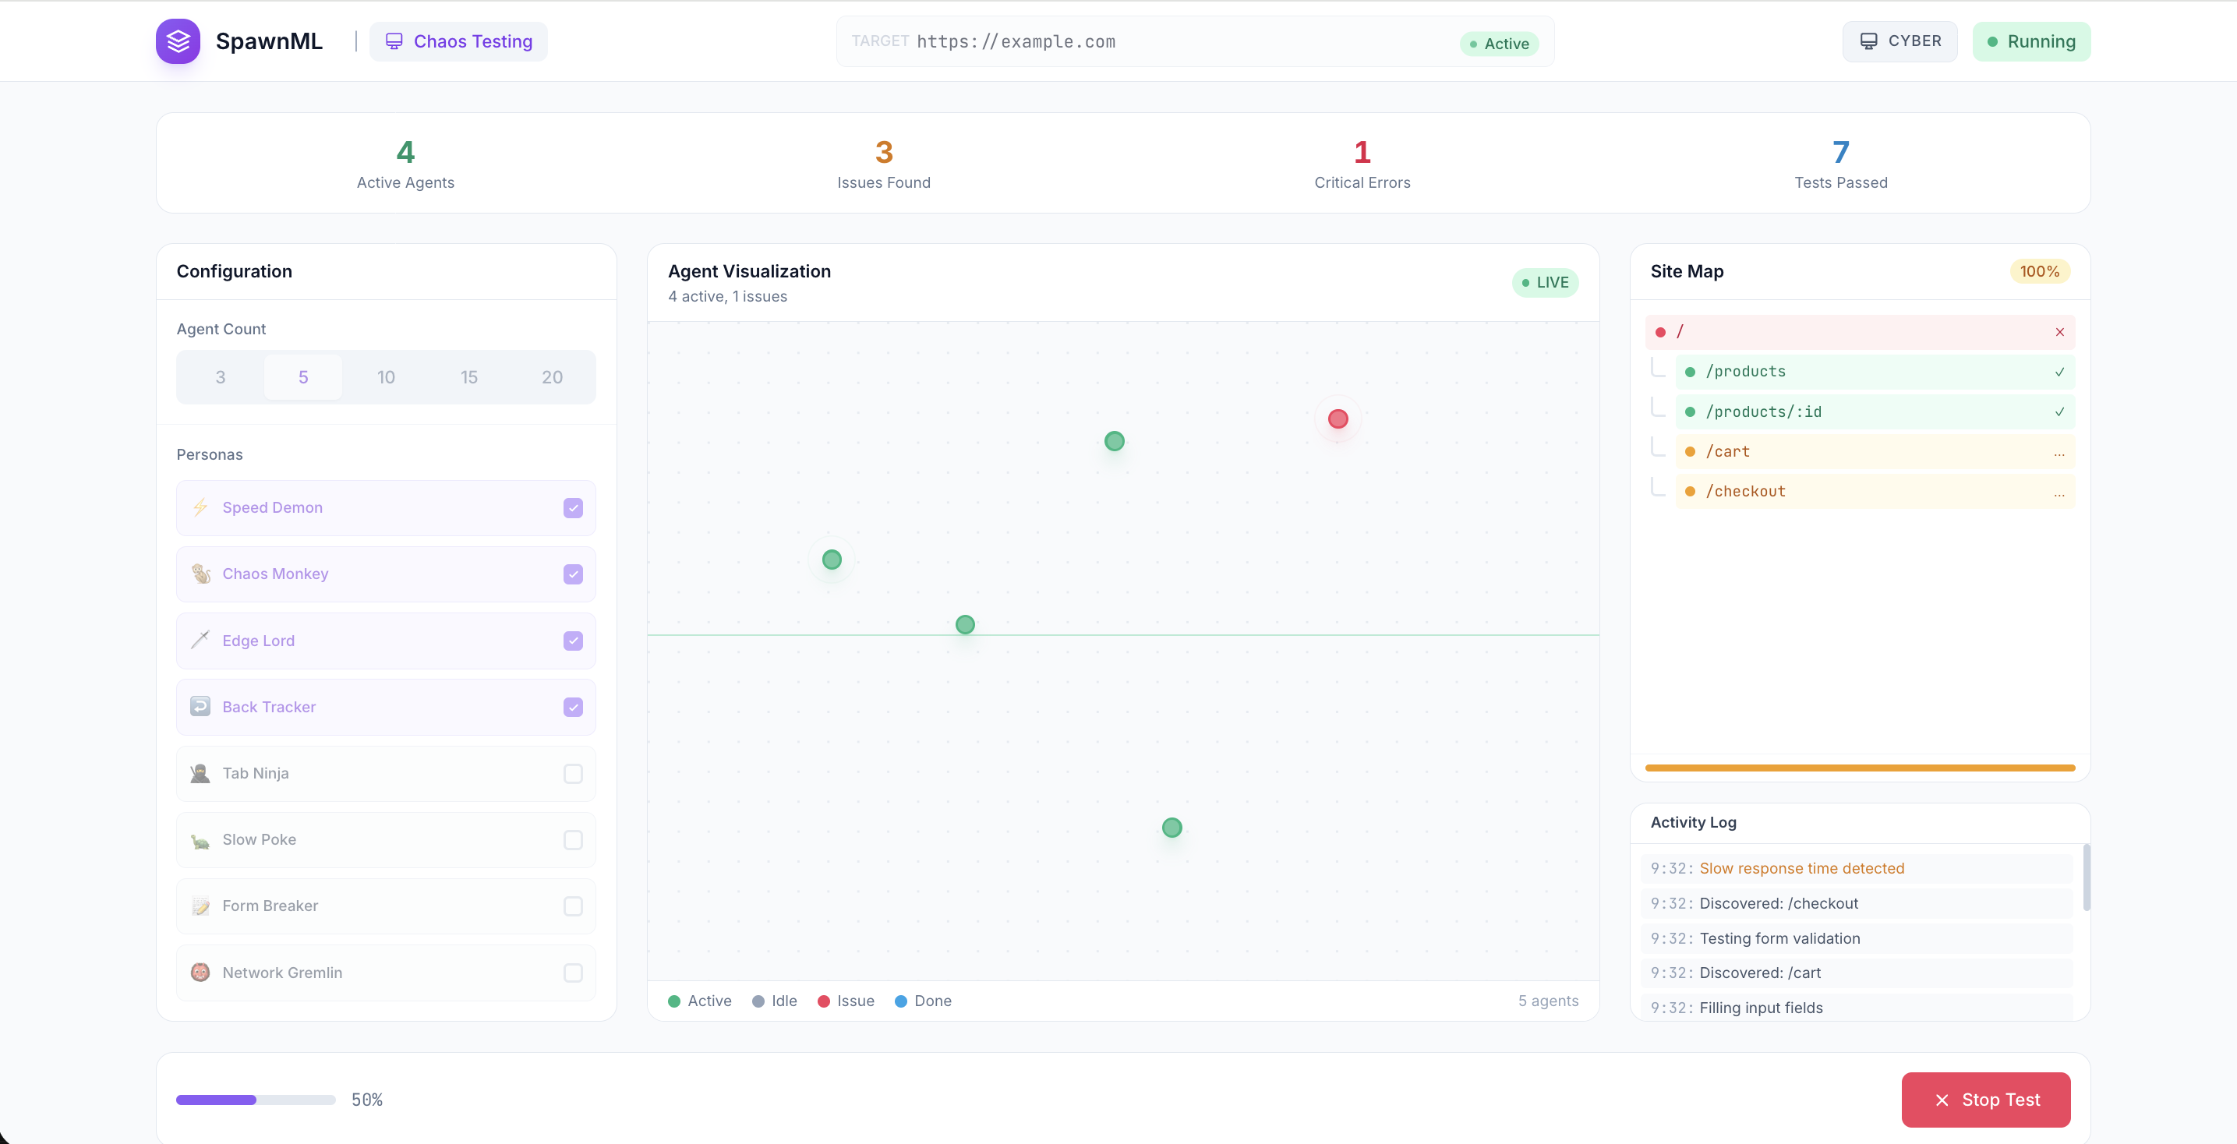This screenshot has width=2237, height=1144.
Task: Expand the /cart route in Site Map
Action: pyautogui.click(x=2060, y=452)
